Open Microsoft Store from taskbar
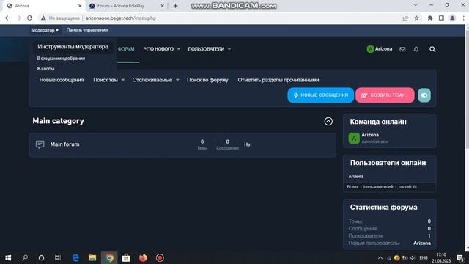 pos(126,257)
